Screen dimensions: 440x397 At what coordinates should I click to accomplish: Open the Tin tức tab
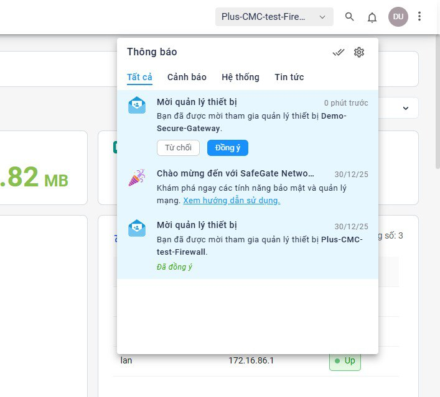(289, 77)
